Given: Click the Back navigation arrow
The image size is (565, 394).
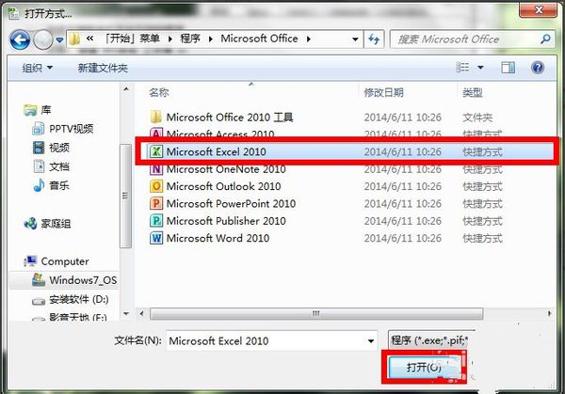Looking at the screenshot, I should 20,39.
